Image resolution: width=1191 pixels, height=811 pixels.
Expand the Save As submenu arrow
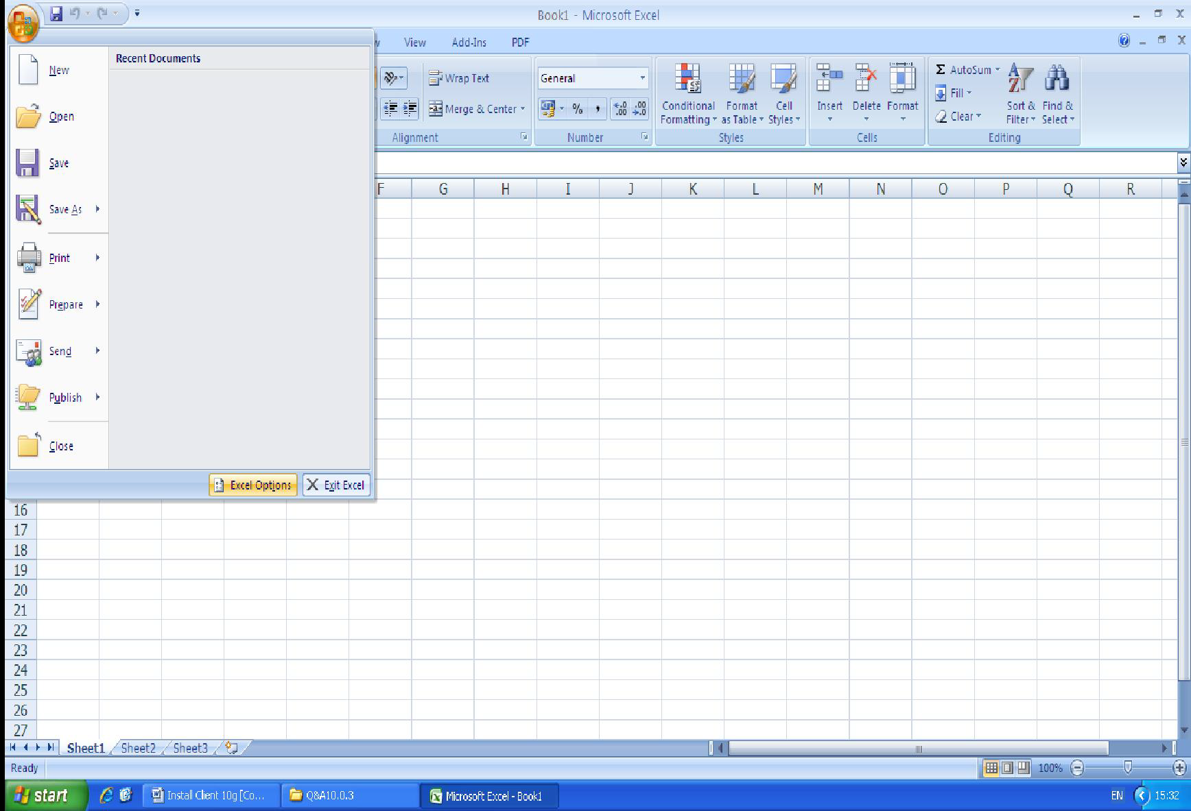pos(98,209)
